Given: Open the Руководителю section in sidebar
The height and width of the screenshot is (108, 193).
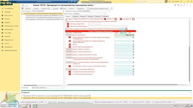Looking at the screenshot, I should [x=9, y=8].
